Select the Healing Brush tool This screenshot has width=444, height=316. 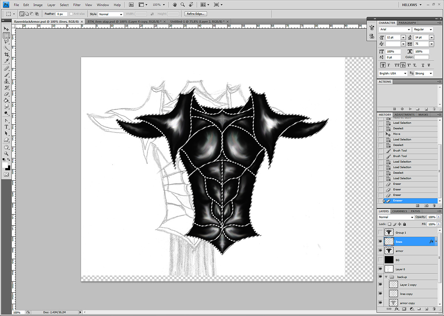point(6,68)
